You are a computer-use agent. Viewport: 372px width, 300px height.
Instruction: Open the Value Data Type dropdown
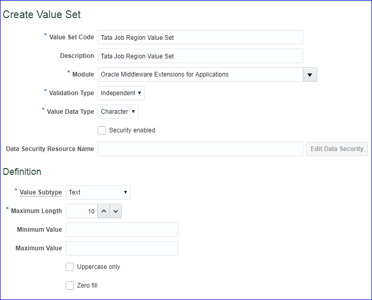tap(118, 112)
